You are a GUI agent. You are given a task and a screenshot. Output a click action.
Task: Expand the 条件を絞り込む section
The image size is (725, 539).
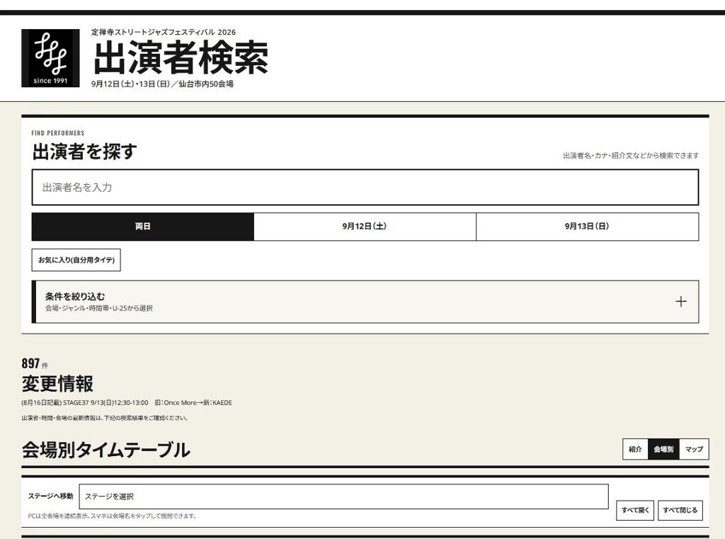(365, 302)
